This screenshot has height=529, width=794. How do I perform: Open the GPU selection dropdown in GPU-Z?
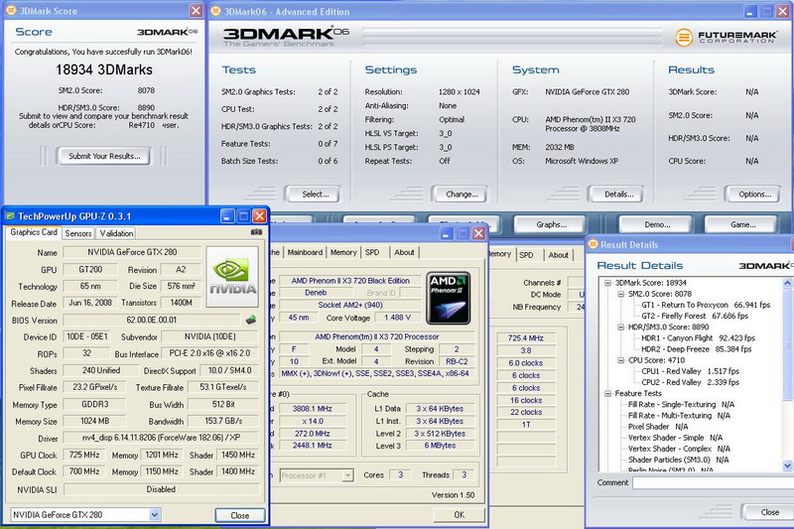tap(155, 515)
